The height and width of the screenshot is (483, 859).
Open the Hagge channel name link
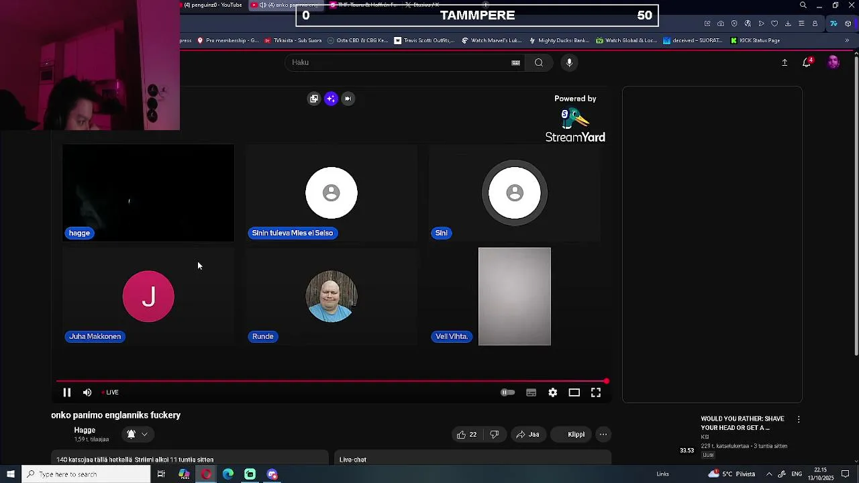click(85, 430)
